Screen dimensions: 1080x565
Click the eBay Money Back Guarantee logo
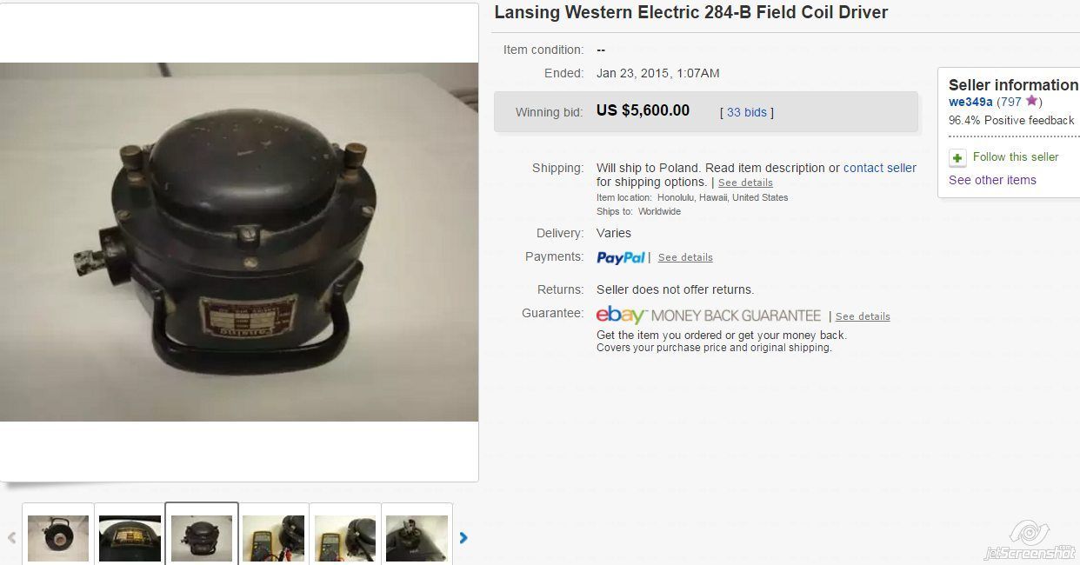(x=708, y=316)
